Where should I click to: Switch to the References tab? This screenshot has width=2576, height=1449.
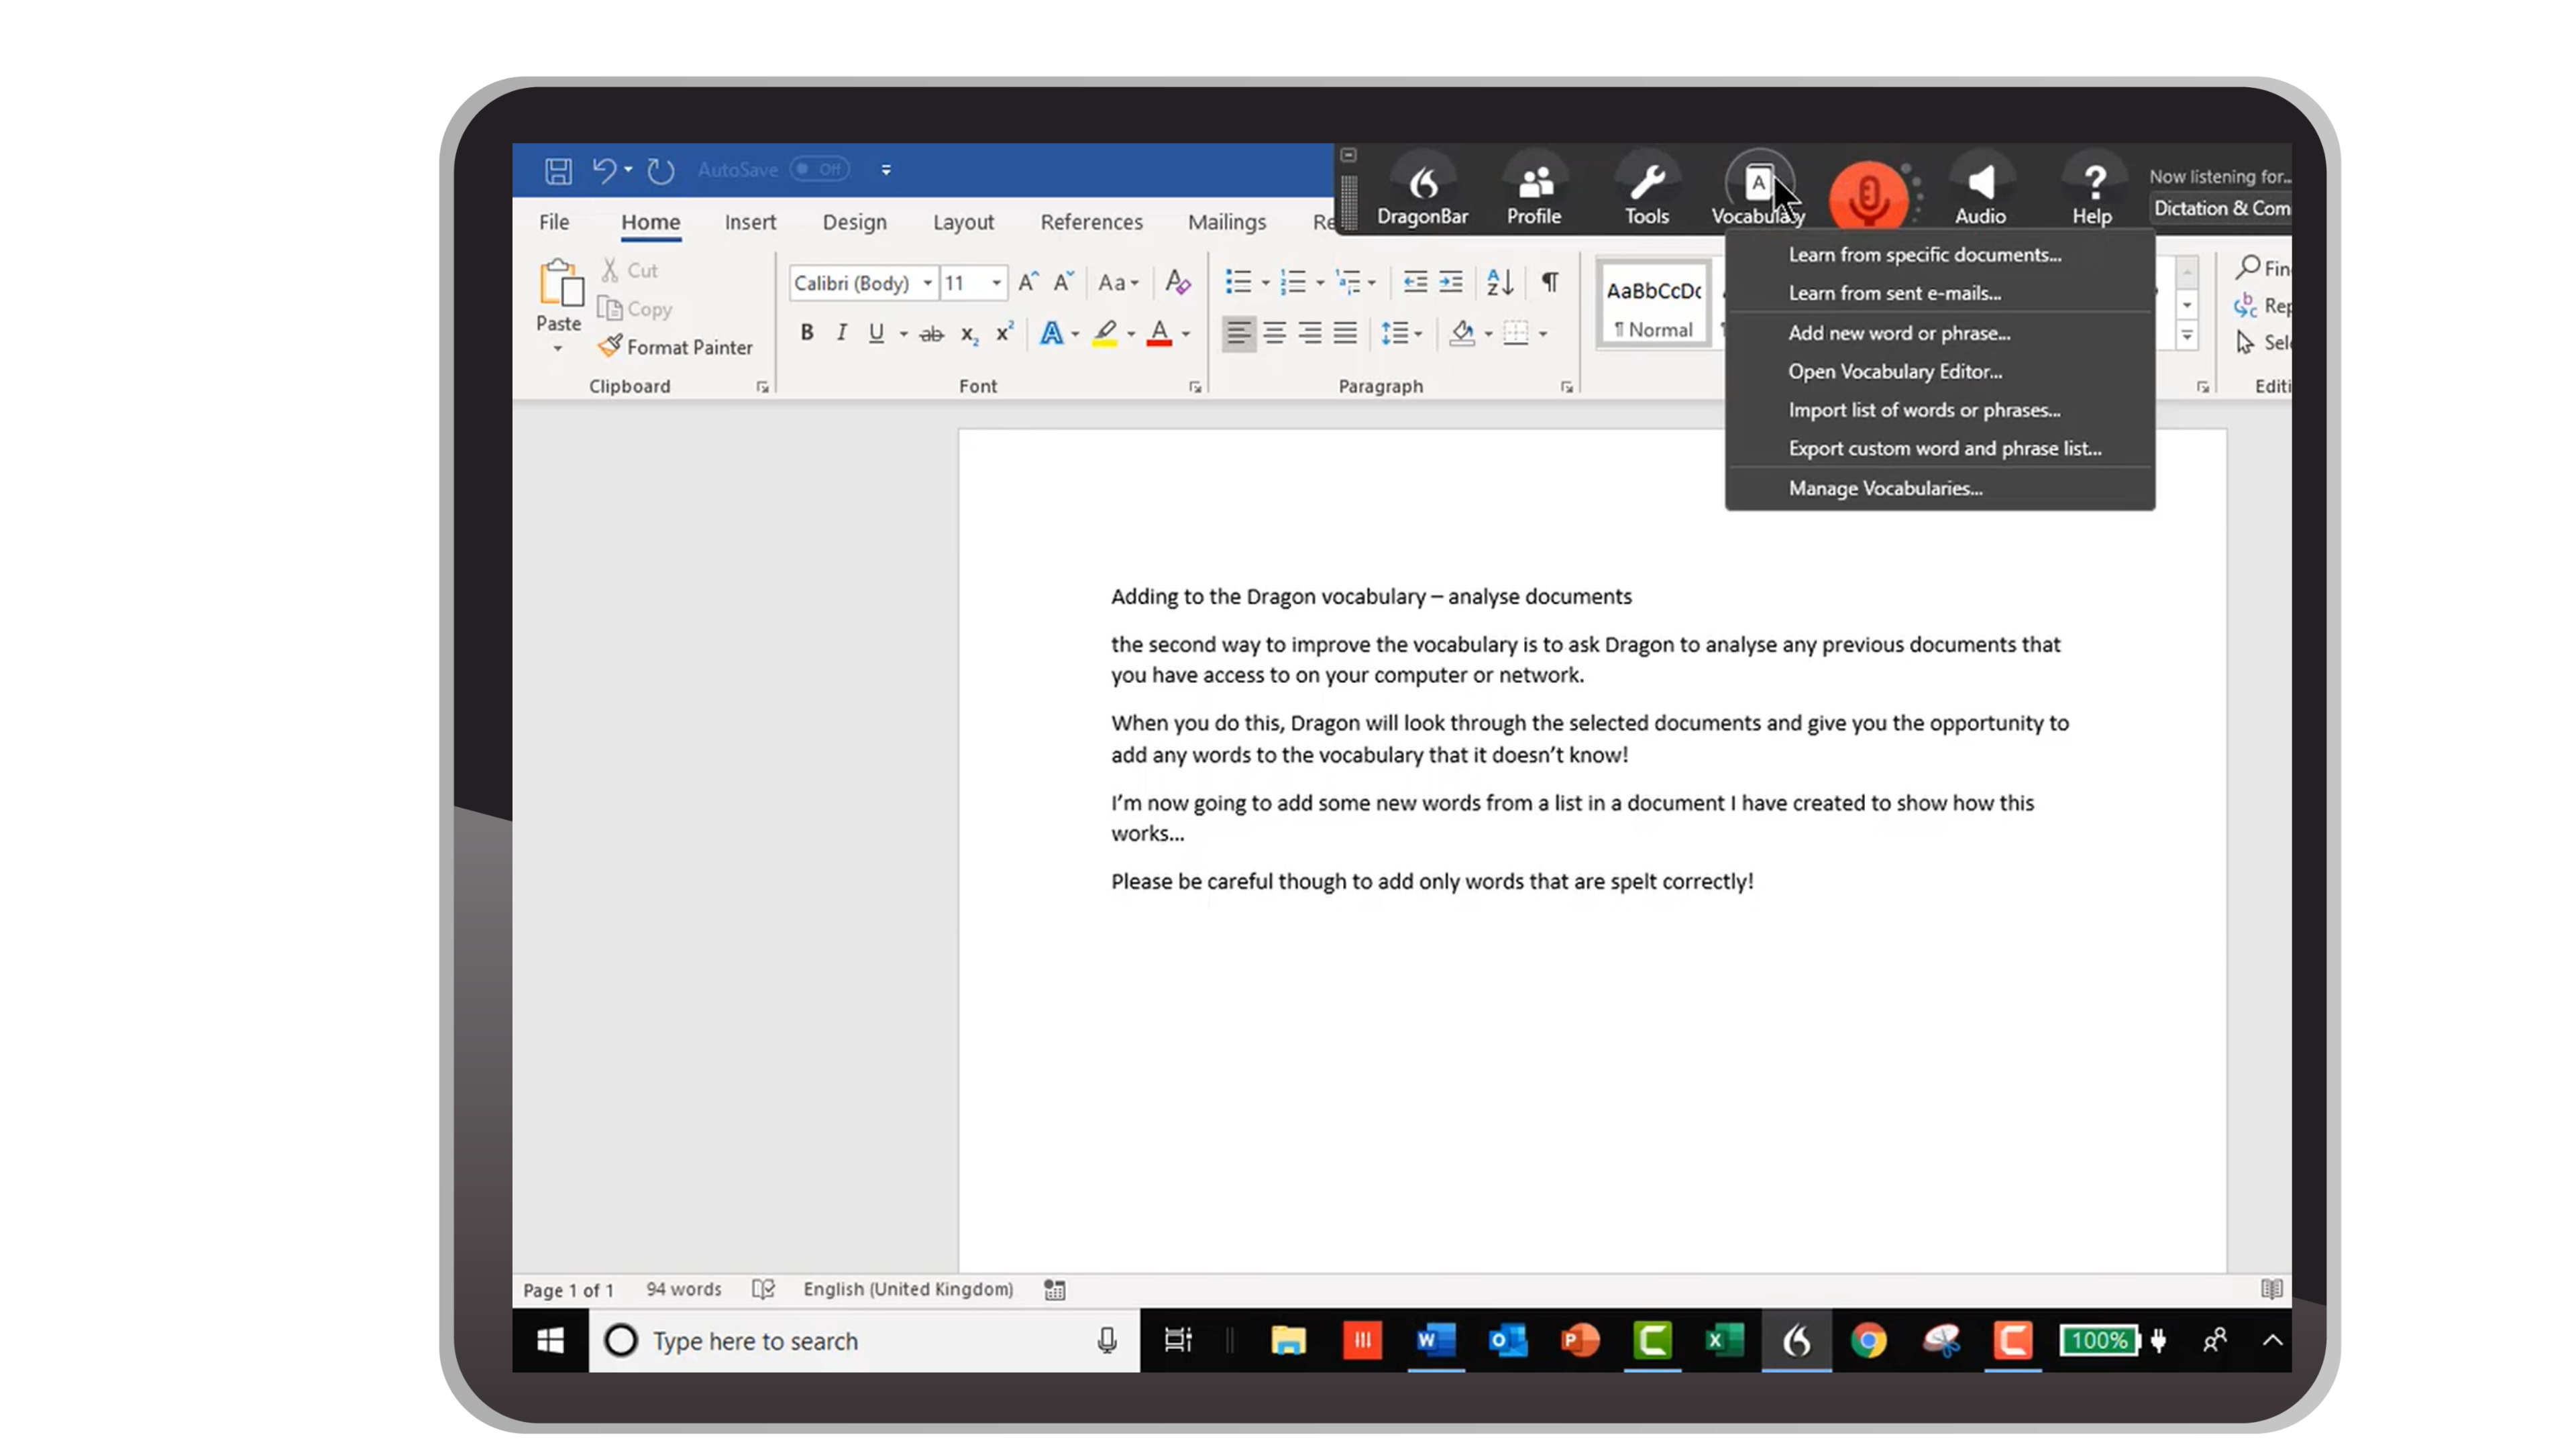[1090, 222]
